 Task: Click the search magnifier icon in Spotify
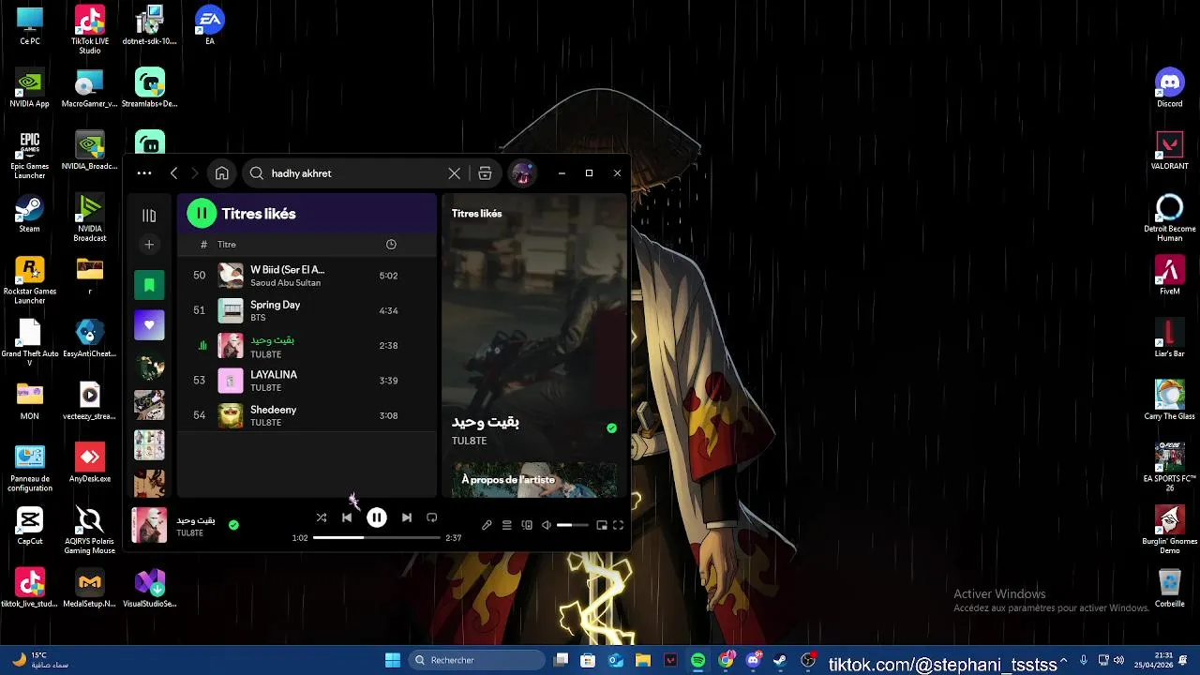point(256,173)
